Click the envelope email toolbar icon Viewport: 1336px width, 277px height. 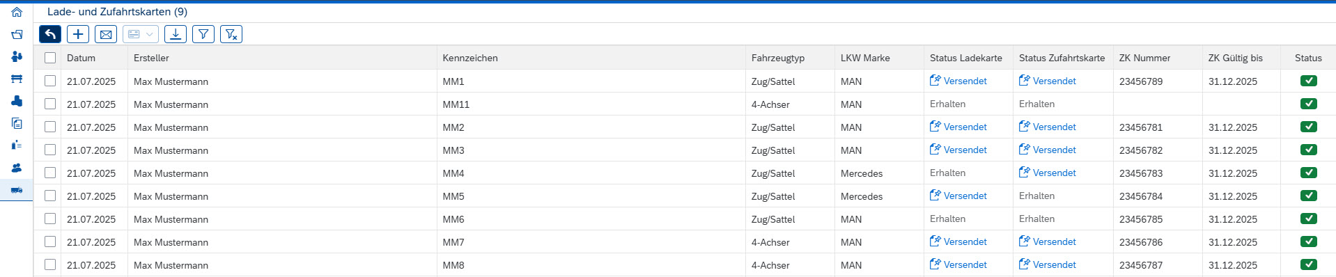click(x=106, y=34)
